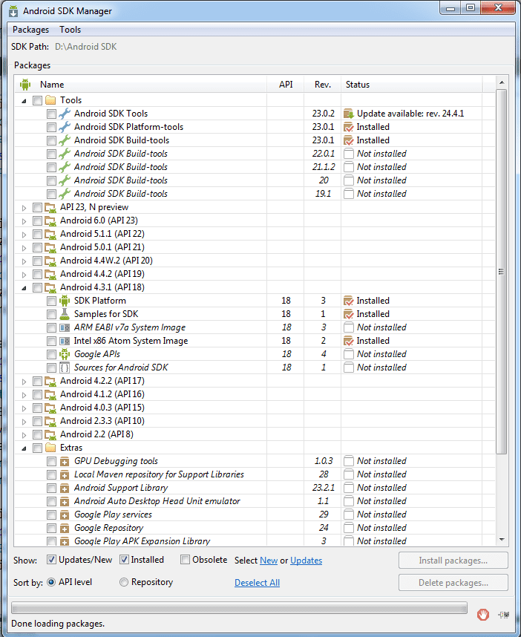The image size is (521, 637).
Task: Click the red stop hand icon
Action: [x=482, y=614]
